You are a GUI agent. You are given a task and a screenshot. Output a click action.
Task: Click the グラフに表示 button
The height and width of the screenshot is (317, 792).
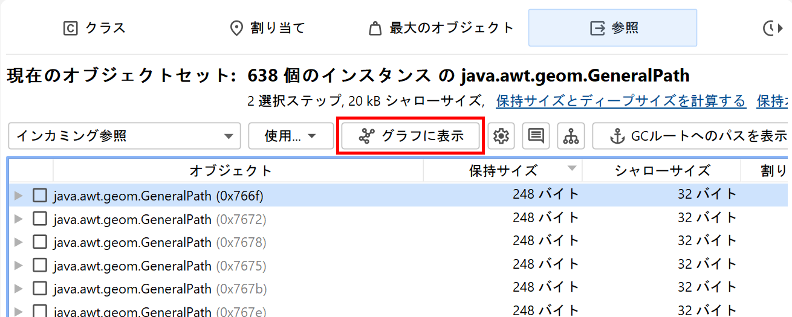(411, 136)
